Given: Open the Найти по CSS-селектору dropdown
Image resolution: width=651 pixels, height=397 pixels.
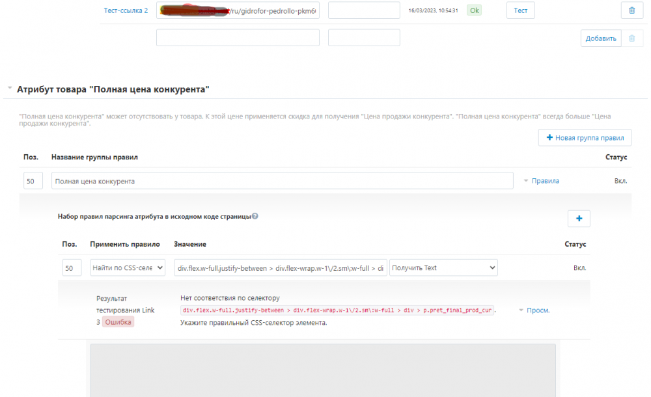Looking at the screenshot, I should coord(128,267).
